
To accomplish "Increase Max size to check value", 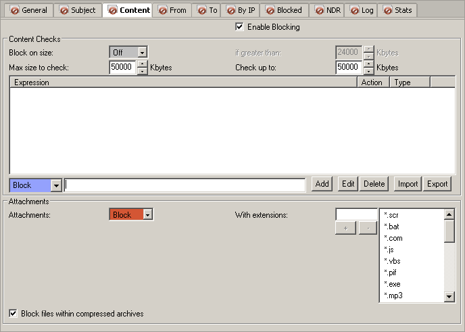I will (x=142, y=64).
